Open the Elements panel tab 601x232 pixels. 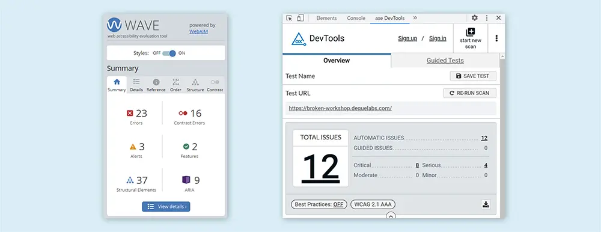click(x=326, y=18)
